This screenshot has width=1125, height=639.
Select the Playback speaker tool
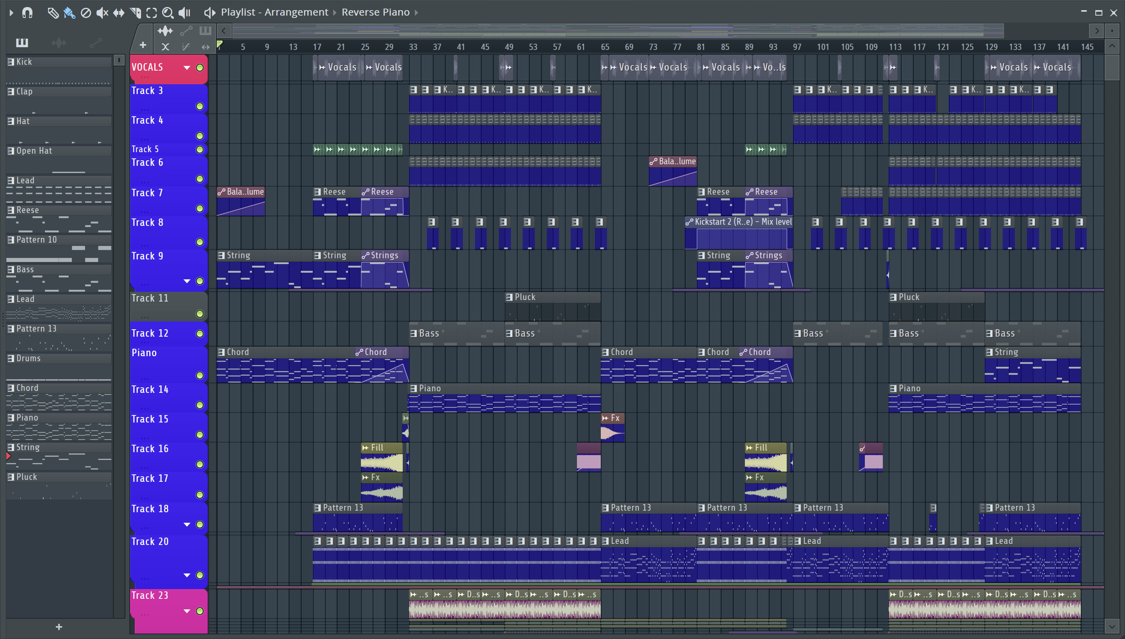184,13
